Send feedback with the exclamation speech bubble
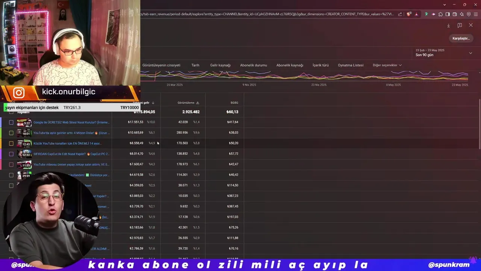 [x=460, y=25]
